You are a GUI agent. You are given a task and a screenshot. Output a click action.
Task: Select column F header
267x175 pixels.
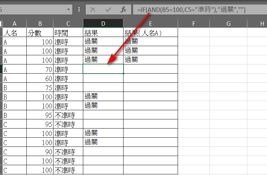tap(194, 23)
